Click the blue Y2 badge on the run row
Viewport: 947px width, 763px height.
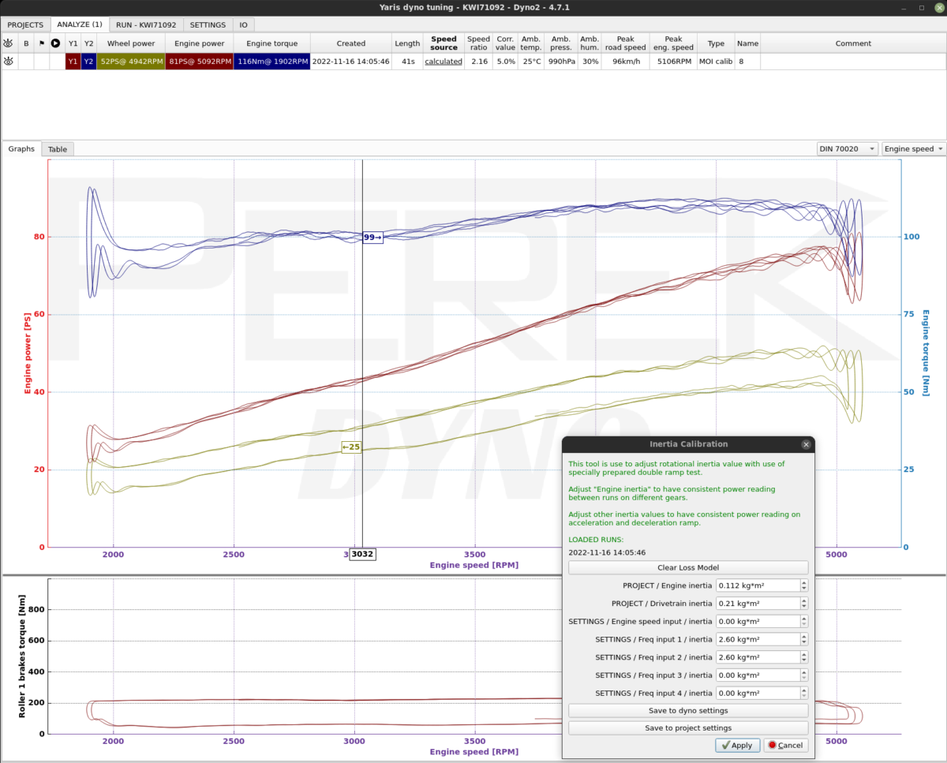[x=89, y=61]
